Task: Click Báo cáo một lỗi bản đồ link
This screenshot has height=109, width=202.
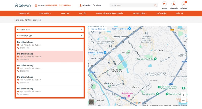Action: 180,105
